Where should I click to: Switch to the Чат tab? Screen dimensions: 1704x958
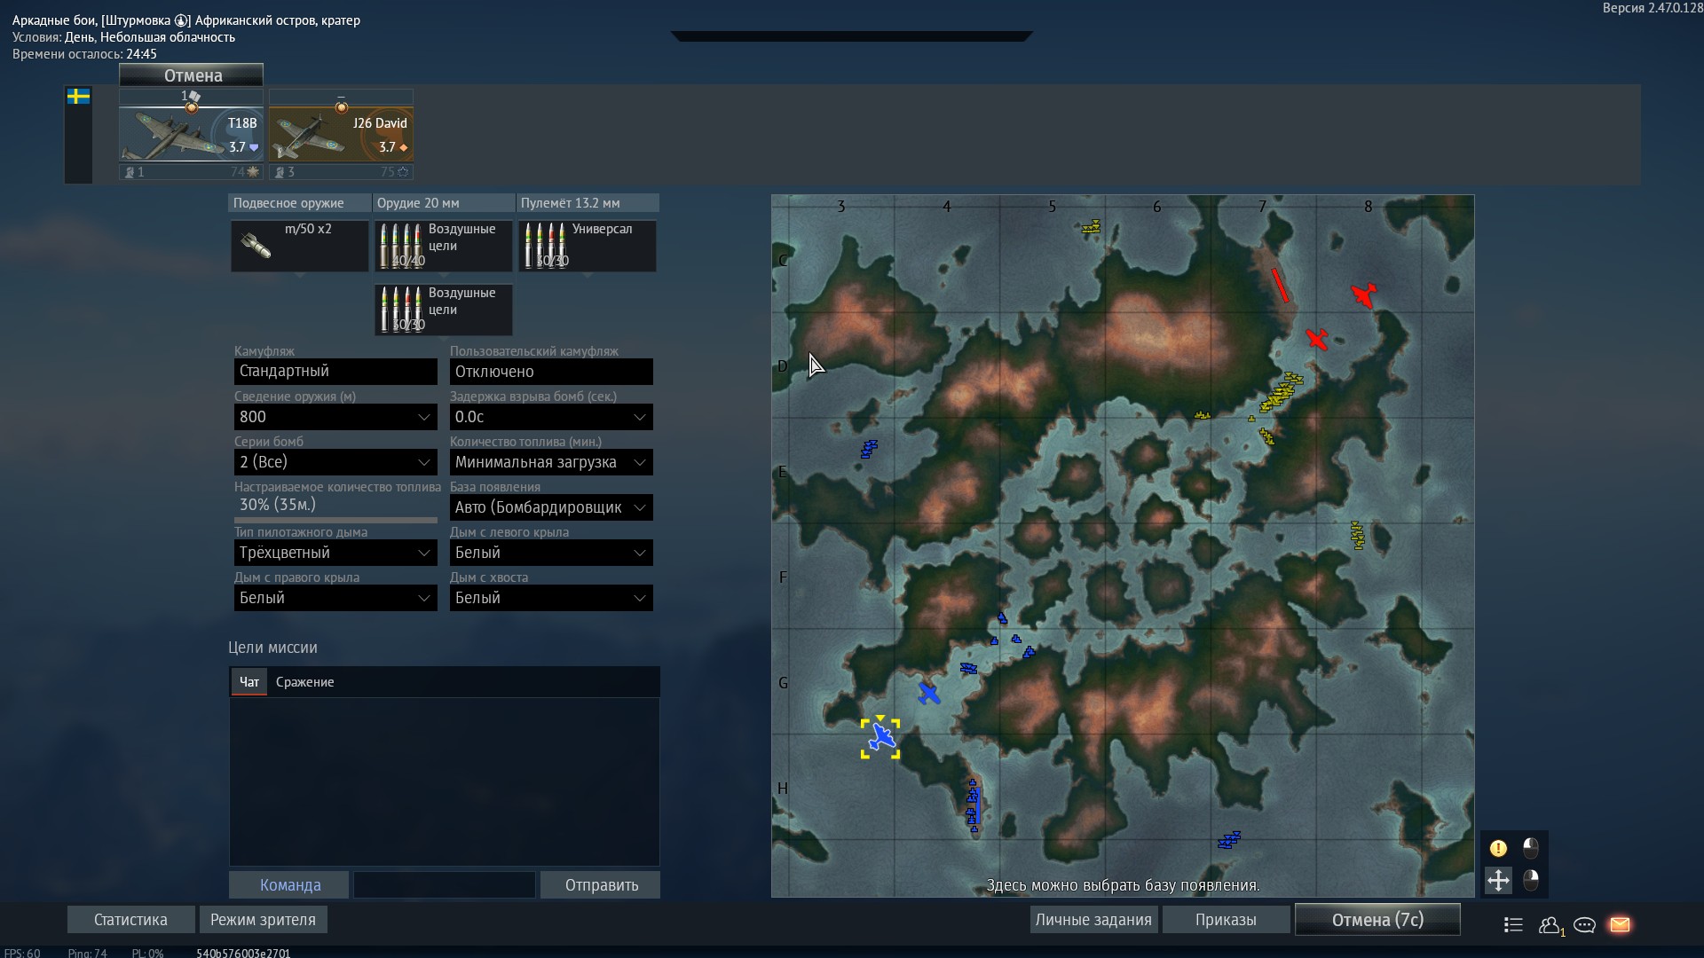tap(249, 682)
